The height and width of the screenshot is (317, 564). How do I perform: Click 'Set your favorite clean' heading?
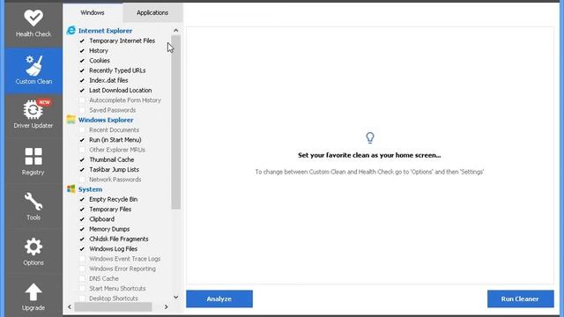point(369,155)
